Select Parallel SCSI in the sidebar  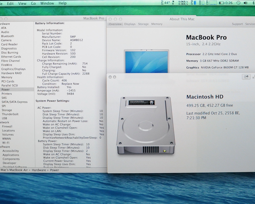(x=10, y=85)
